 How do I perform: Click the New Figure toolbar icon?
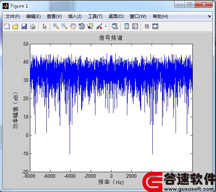click(x=7, y=26)
